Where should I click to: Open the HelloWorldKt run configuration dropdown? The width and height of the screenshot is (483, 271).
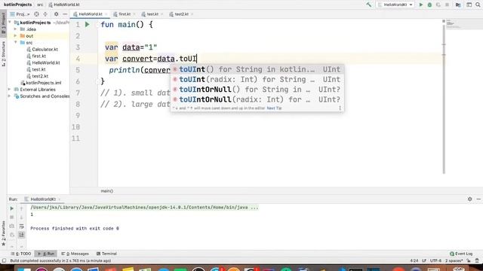click(395, 5)
